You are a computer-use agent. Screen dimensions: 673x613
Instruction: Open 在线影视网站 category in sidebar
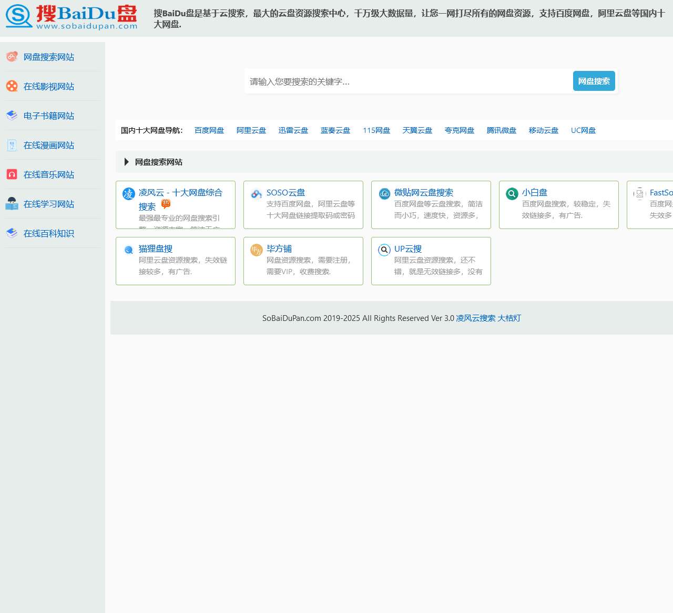click(49, 86)
